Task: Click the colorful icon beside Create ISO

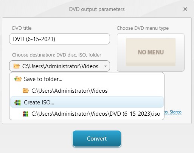Action: (17, 103)
